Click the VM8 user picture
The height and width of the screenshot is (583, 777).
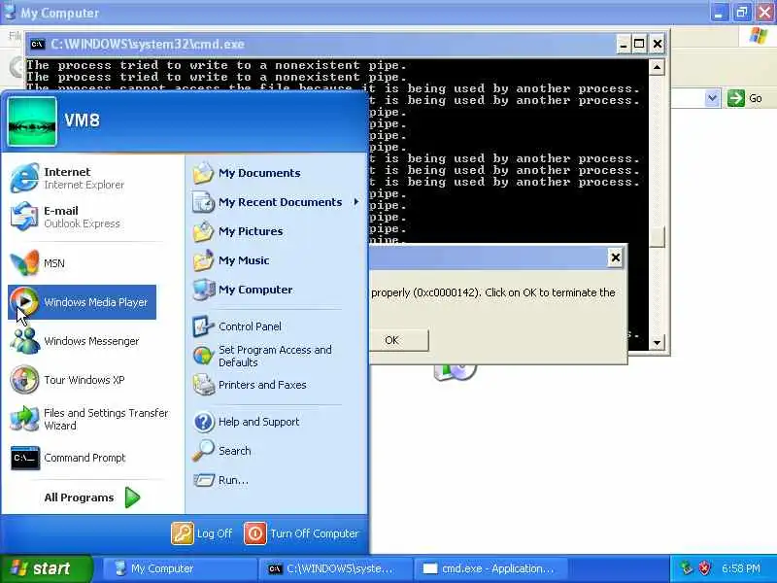point(32,120)
